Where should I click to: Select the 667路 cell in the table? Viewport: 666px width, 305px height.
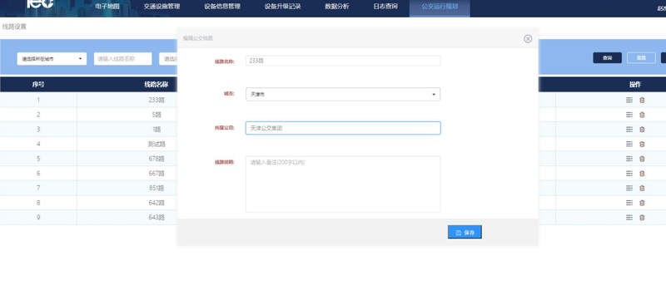point(157,174)
